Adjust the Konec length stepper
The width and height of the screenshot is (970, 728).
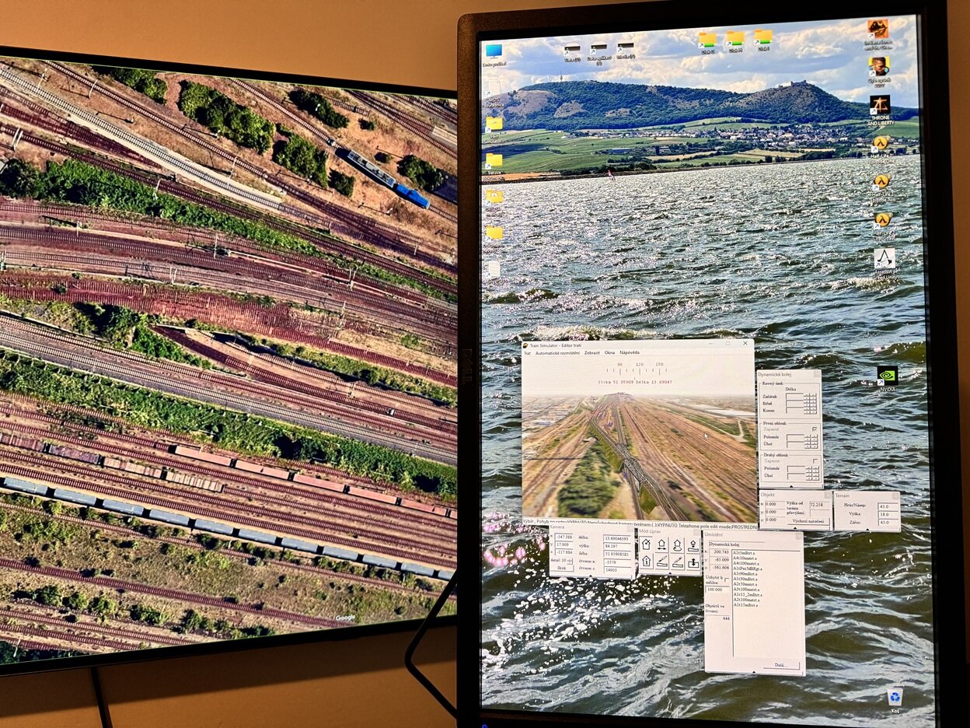[810, 411]
